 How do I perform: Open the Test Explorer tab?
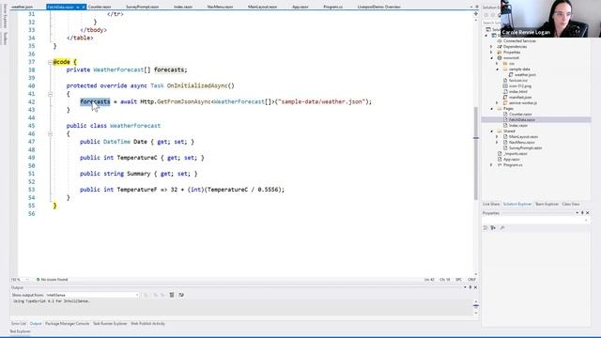click(x=20, y=331)
